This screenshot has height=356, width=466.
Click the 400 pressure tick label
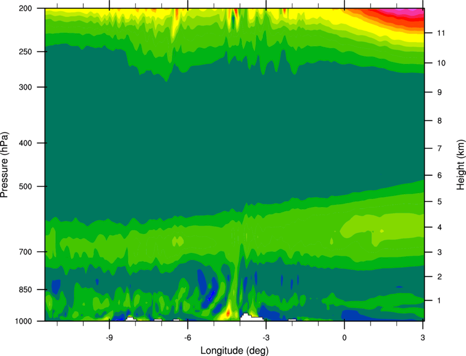26,143
